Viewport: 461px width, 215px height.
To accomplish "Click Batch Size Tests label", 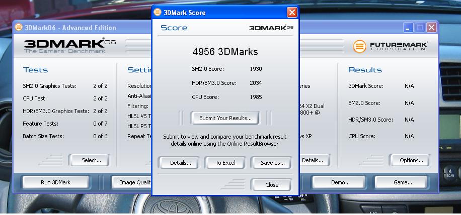I will pyautogui.click(x=43, y=136).
